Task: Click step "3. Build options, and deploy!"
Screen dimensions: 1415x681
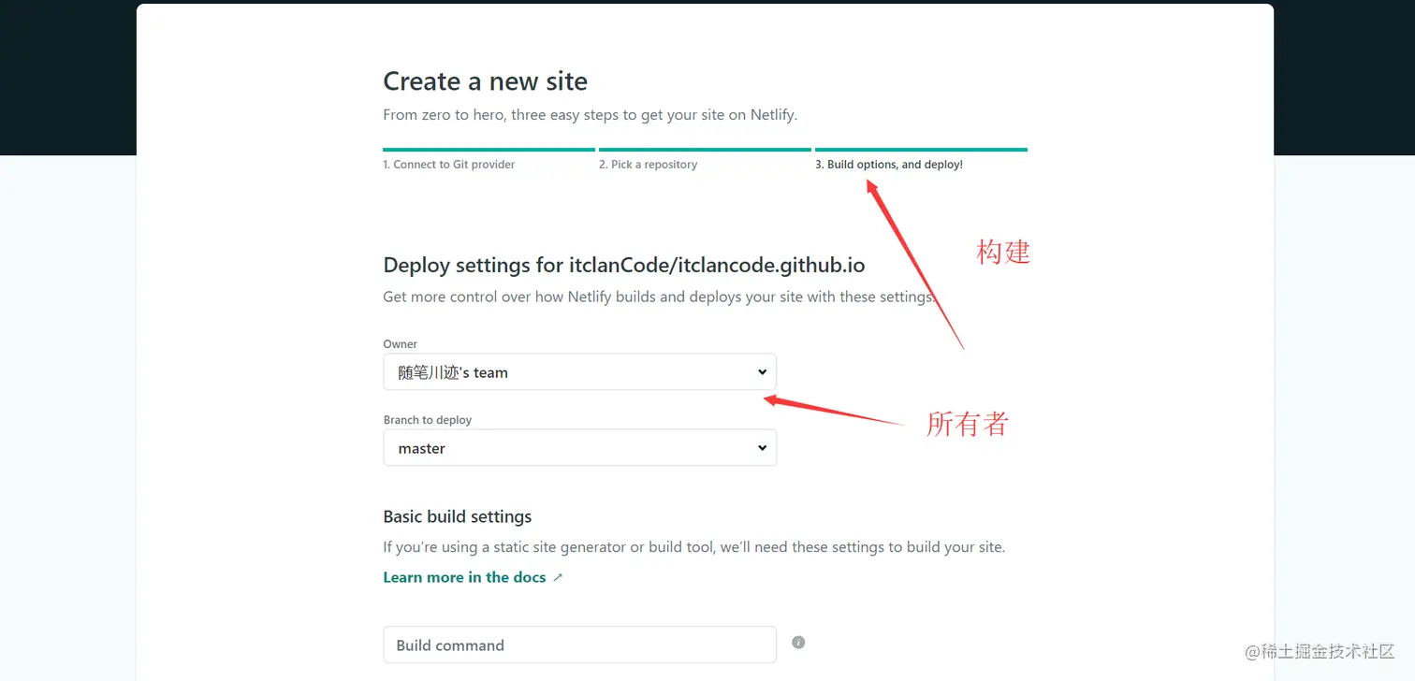Action: pos(889,164)
